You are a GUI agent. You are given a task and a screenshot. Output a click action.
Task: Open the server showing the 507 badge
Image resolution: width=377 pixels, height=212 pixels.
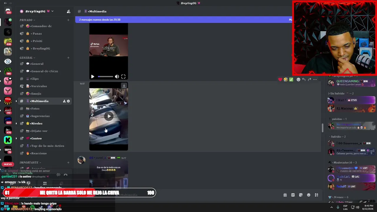[x=8, y=120]
